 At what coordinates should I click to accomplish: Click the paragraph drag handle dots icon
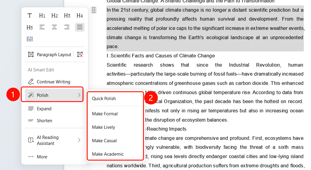[x=94, y=10]
